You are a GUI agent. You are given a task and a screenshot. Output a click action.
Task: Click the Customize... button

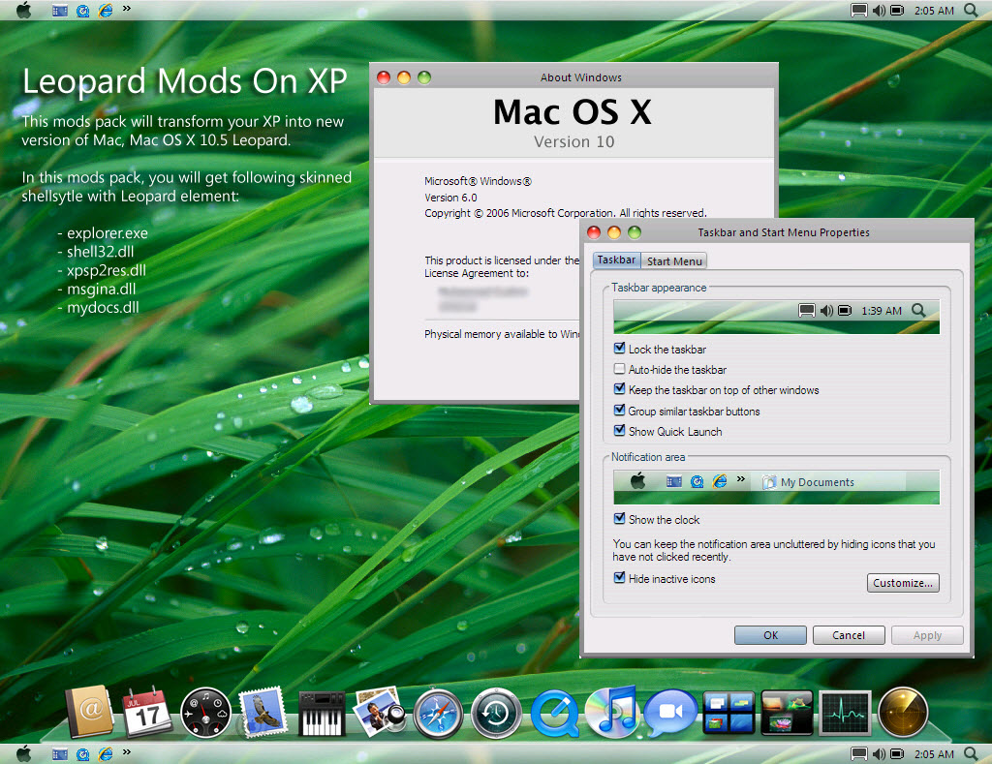click(x=903, y=583)
